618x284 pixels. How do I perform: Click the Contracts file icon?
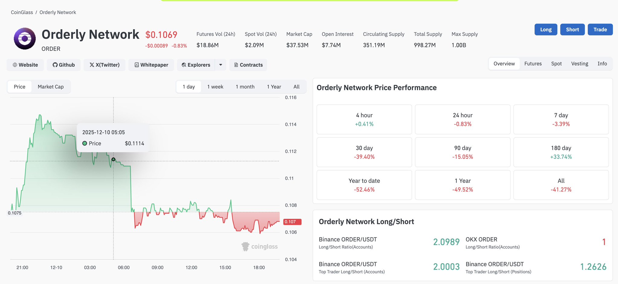pyautogui.click(x=236, y=65)
